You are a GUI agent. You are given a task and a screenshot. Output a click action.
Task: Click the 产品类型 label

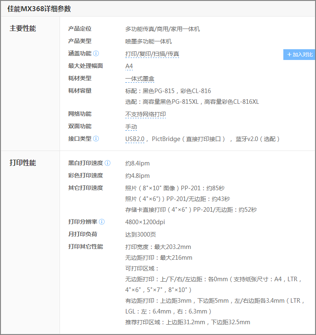[x=80, y=41]
